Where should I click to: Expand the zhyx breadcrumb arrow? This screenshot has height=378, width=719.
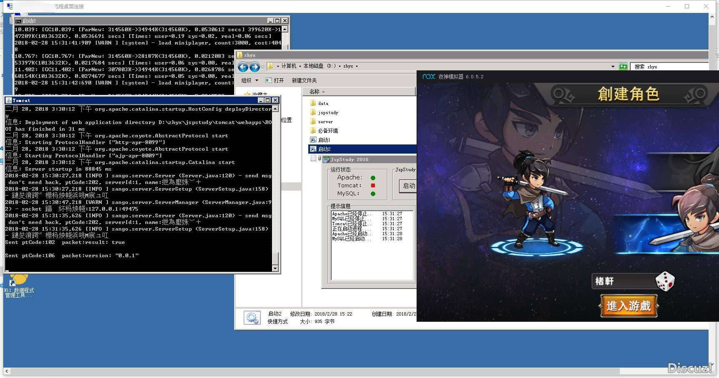pyautogui.click(x=357, y=66)
